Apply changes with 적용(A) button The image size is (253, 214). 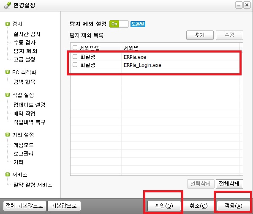233,206
